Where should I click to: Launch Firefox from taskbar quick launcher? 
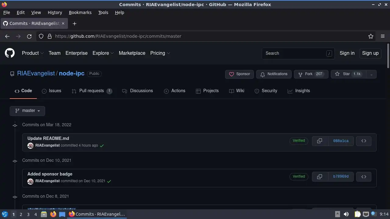(x=53, y=214)
